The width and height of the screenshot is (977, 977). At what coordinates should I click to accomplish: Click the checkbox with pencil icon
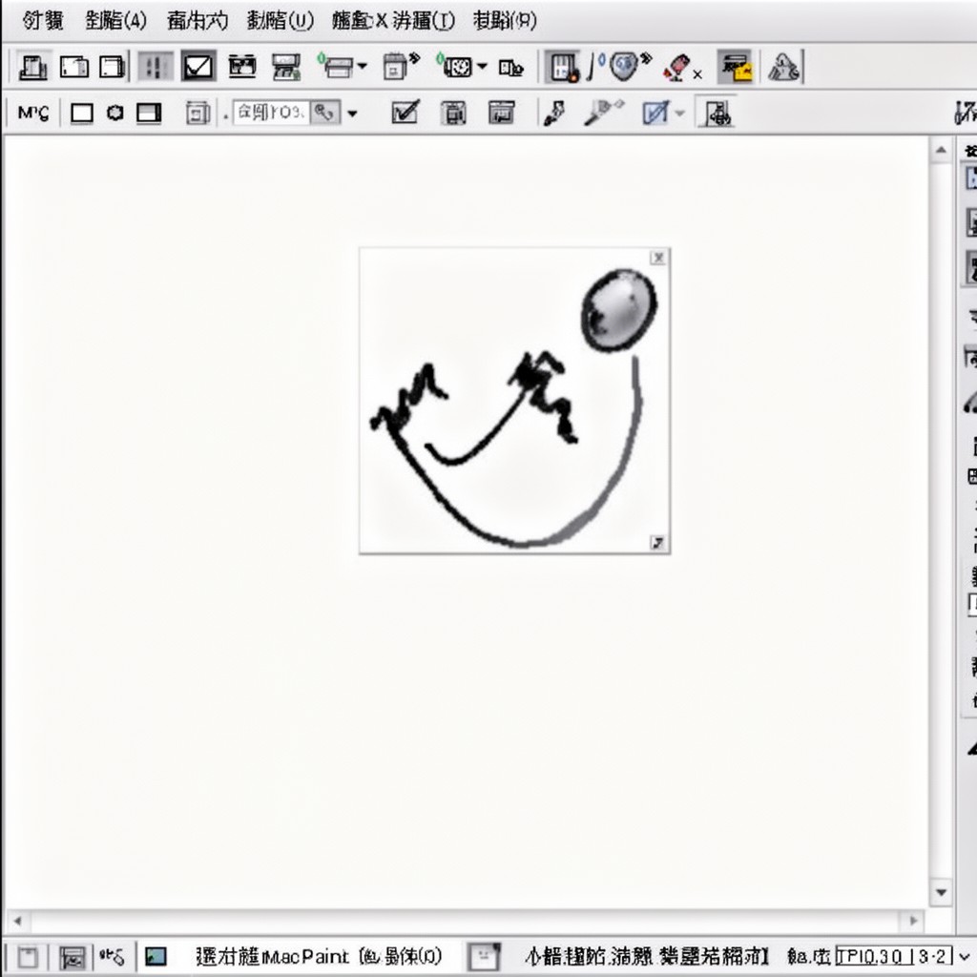405,113
